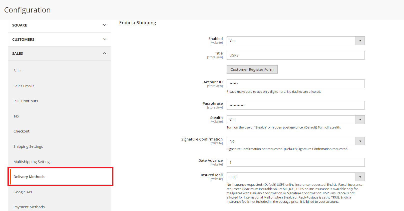
Task: Change the Signature Confirmation dropdown
Action: 295,141
